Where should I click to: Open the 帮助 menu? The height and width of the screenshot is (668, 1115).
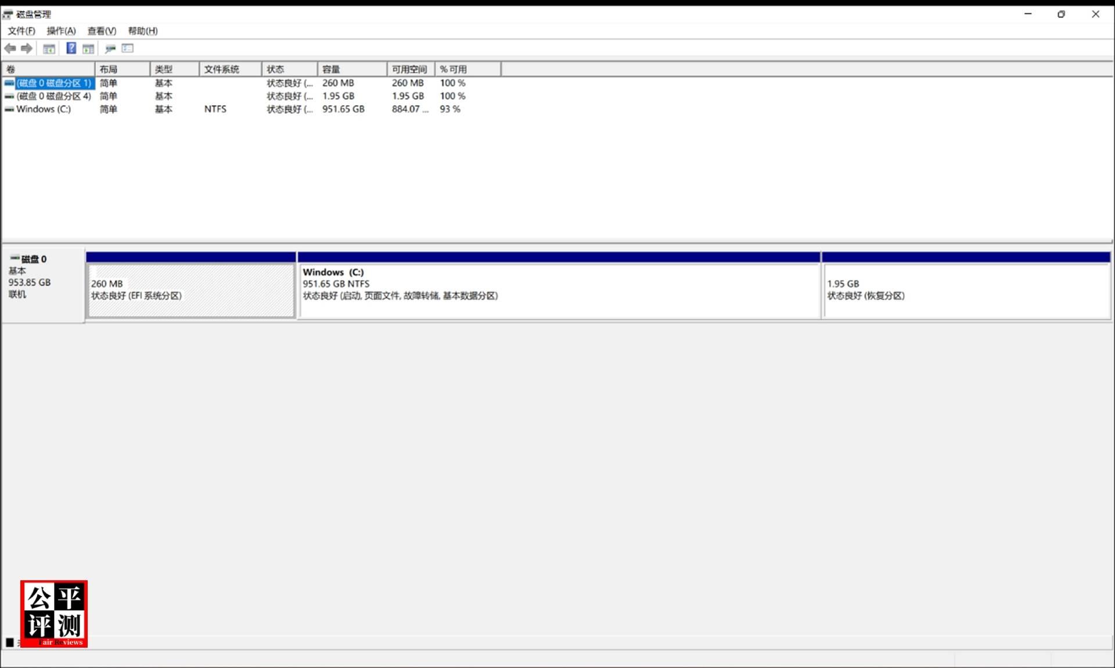[141, 31]
